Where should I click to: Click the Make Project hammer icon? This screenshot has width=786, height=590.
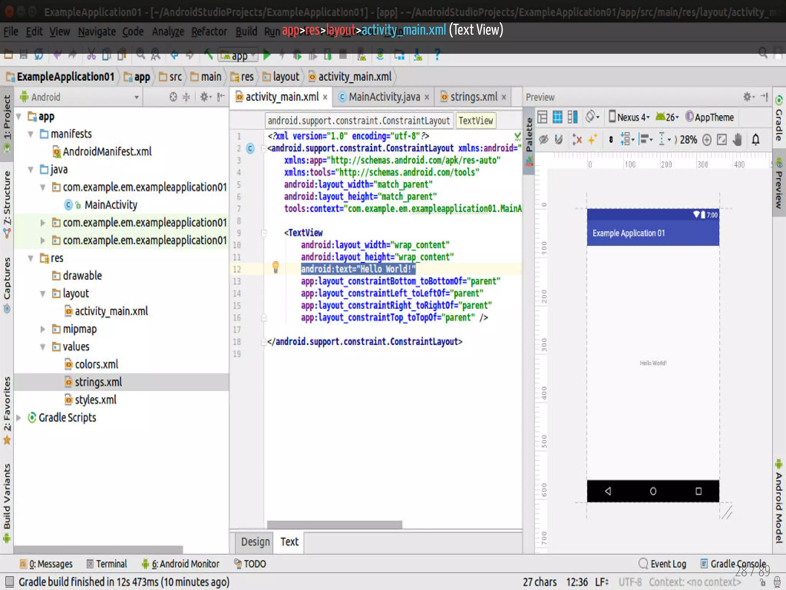[x=208, y=55]
